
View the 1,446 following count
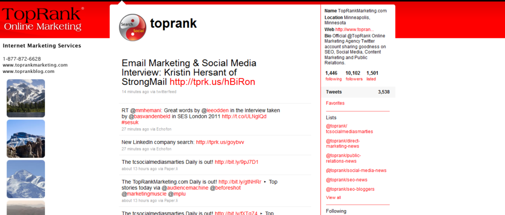coord(333,76)
